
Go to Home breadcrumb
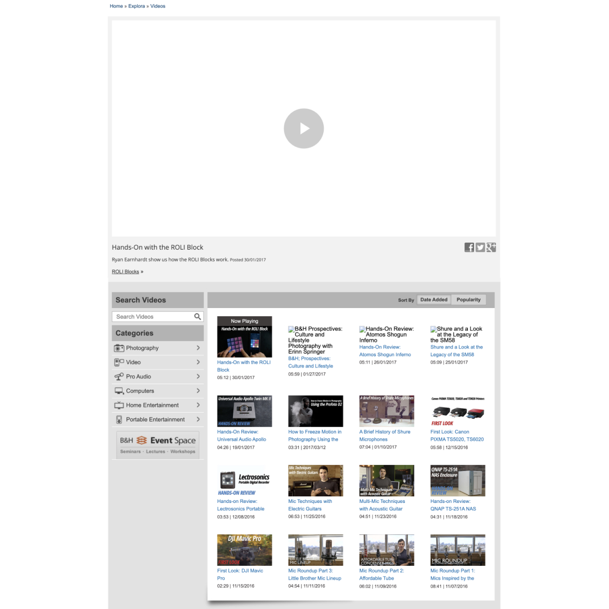tap(116, 6)
